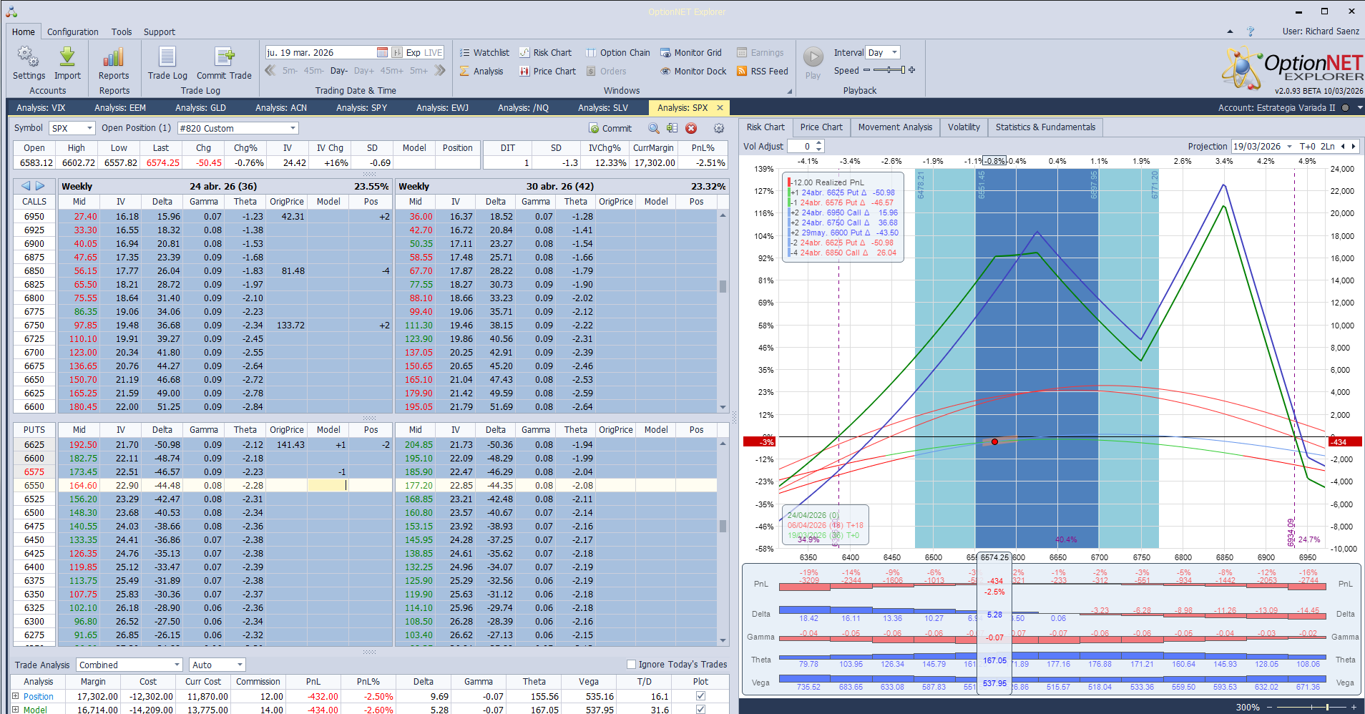Open the Projection date dropdown

1290,146
